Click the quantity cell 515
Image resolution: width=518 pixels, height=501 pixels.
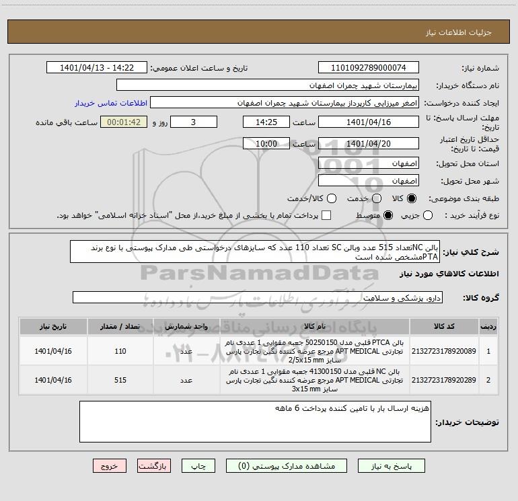pyautogui.click(x=120, y=380)
